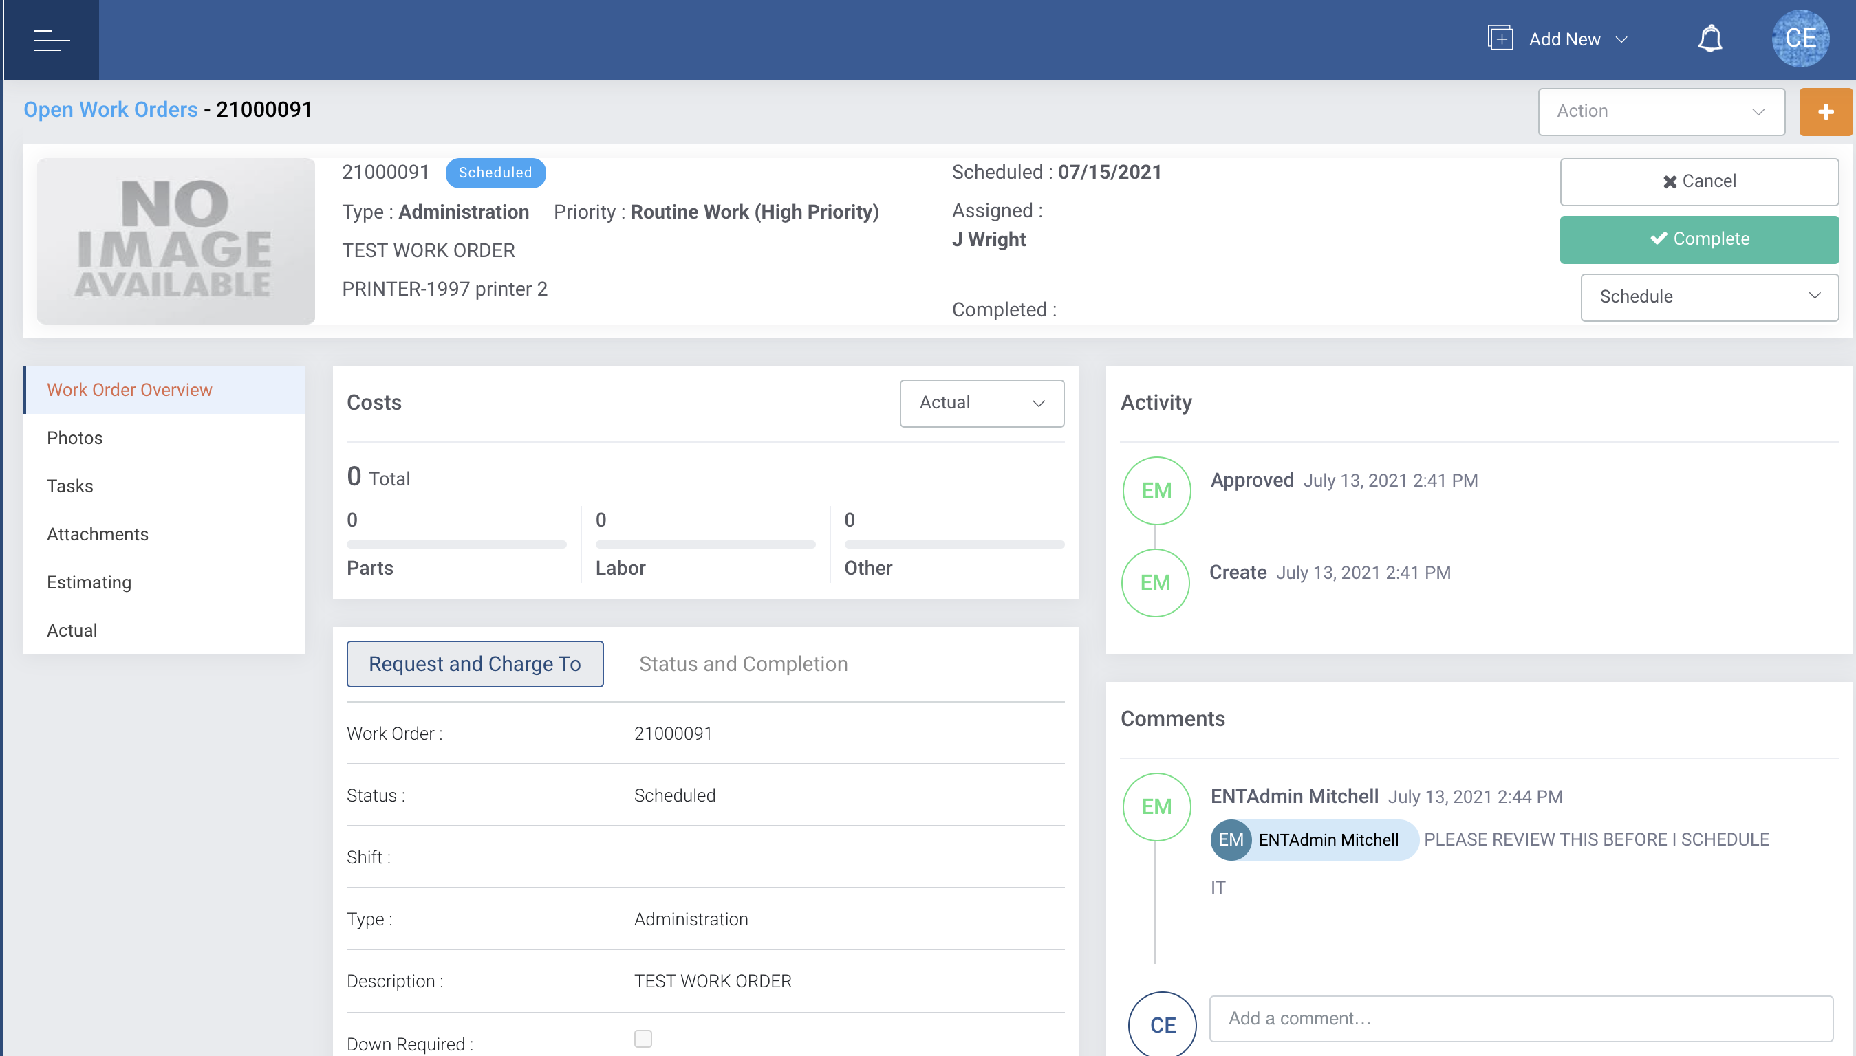
Task: Click the Open Work Orders link
Action: click(x=110, y=109)
